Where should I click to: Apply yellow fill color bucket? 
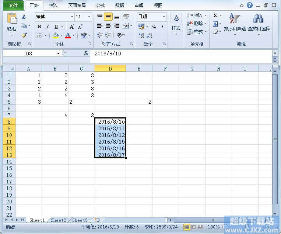[56, 35]
